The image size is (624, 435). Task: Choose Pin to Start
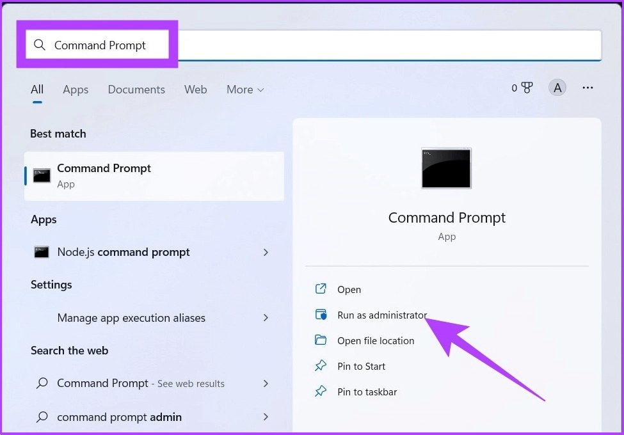pos(362,366)
